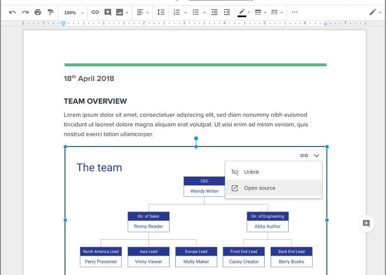Open border color pencil tool

click(242, 12)
